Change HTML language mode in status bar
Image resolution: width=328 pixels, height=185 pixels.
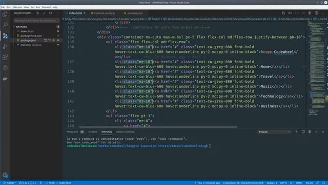[299, 183]
